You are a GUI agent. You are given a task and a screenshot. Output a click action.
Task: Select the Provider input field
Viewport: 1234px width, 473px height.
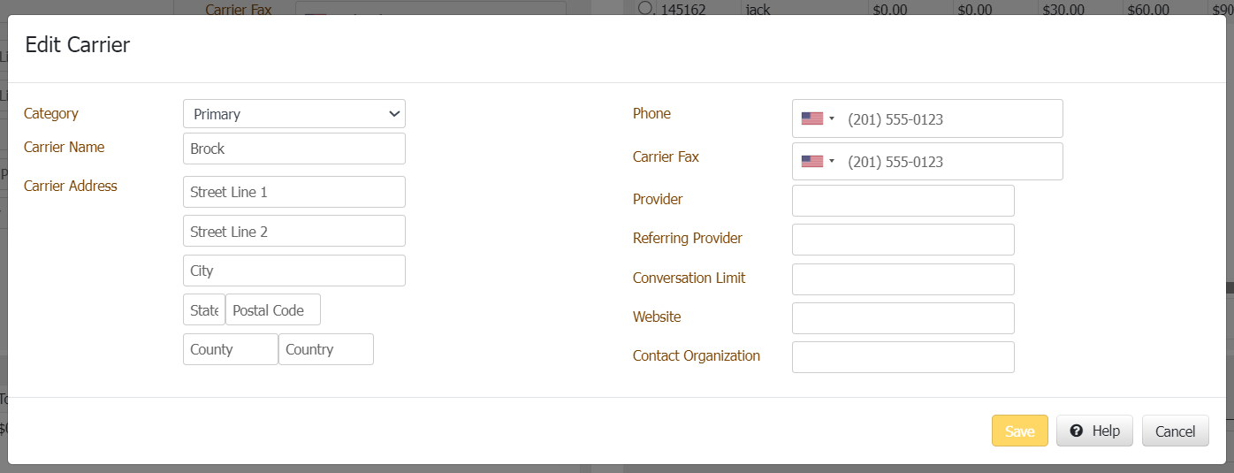tap(903, 201)
